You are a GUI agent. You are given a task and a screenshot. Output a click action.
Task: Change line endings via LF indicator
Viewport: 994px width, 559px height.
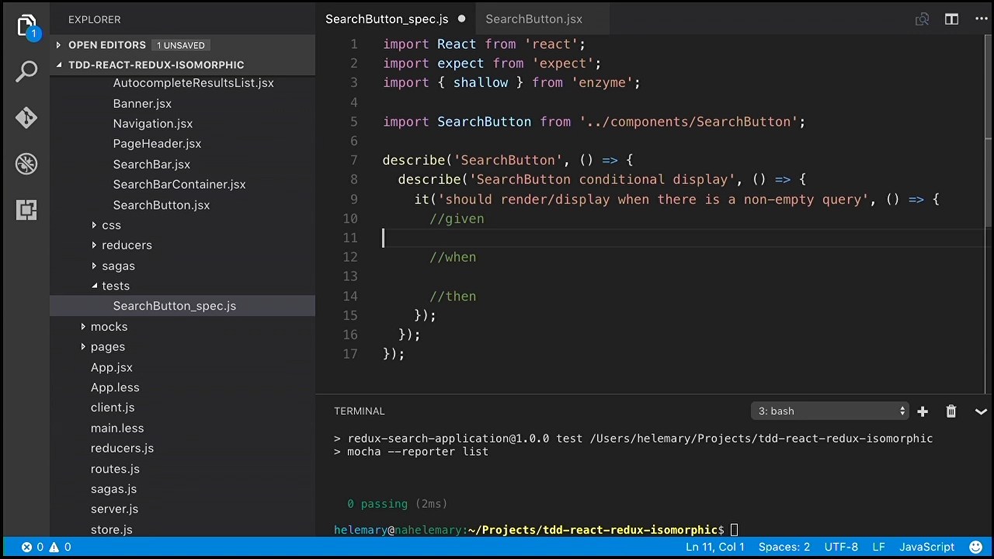[x=879, y=547]
